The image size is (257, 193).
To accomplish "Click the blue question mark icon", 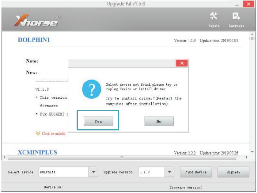I will pos(92,89).
